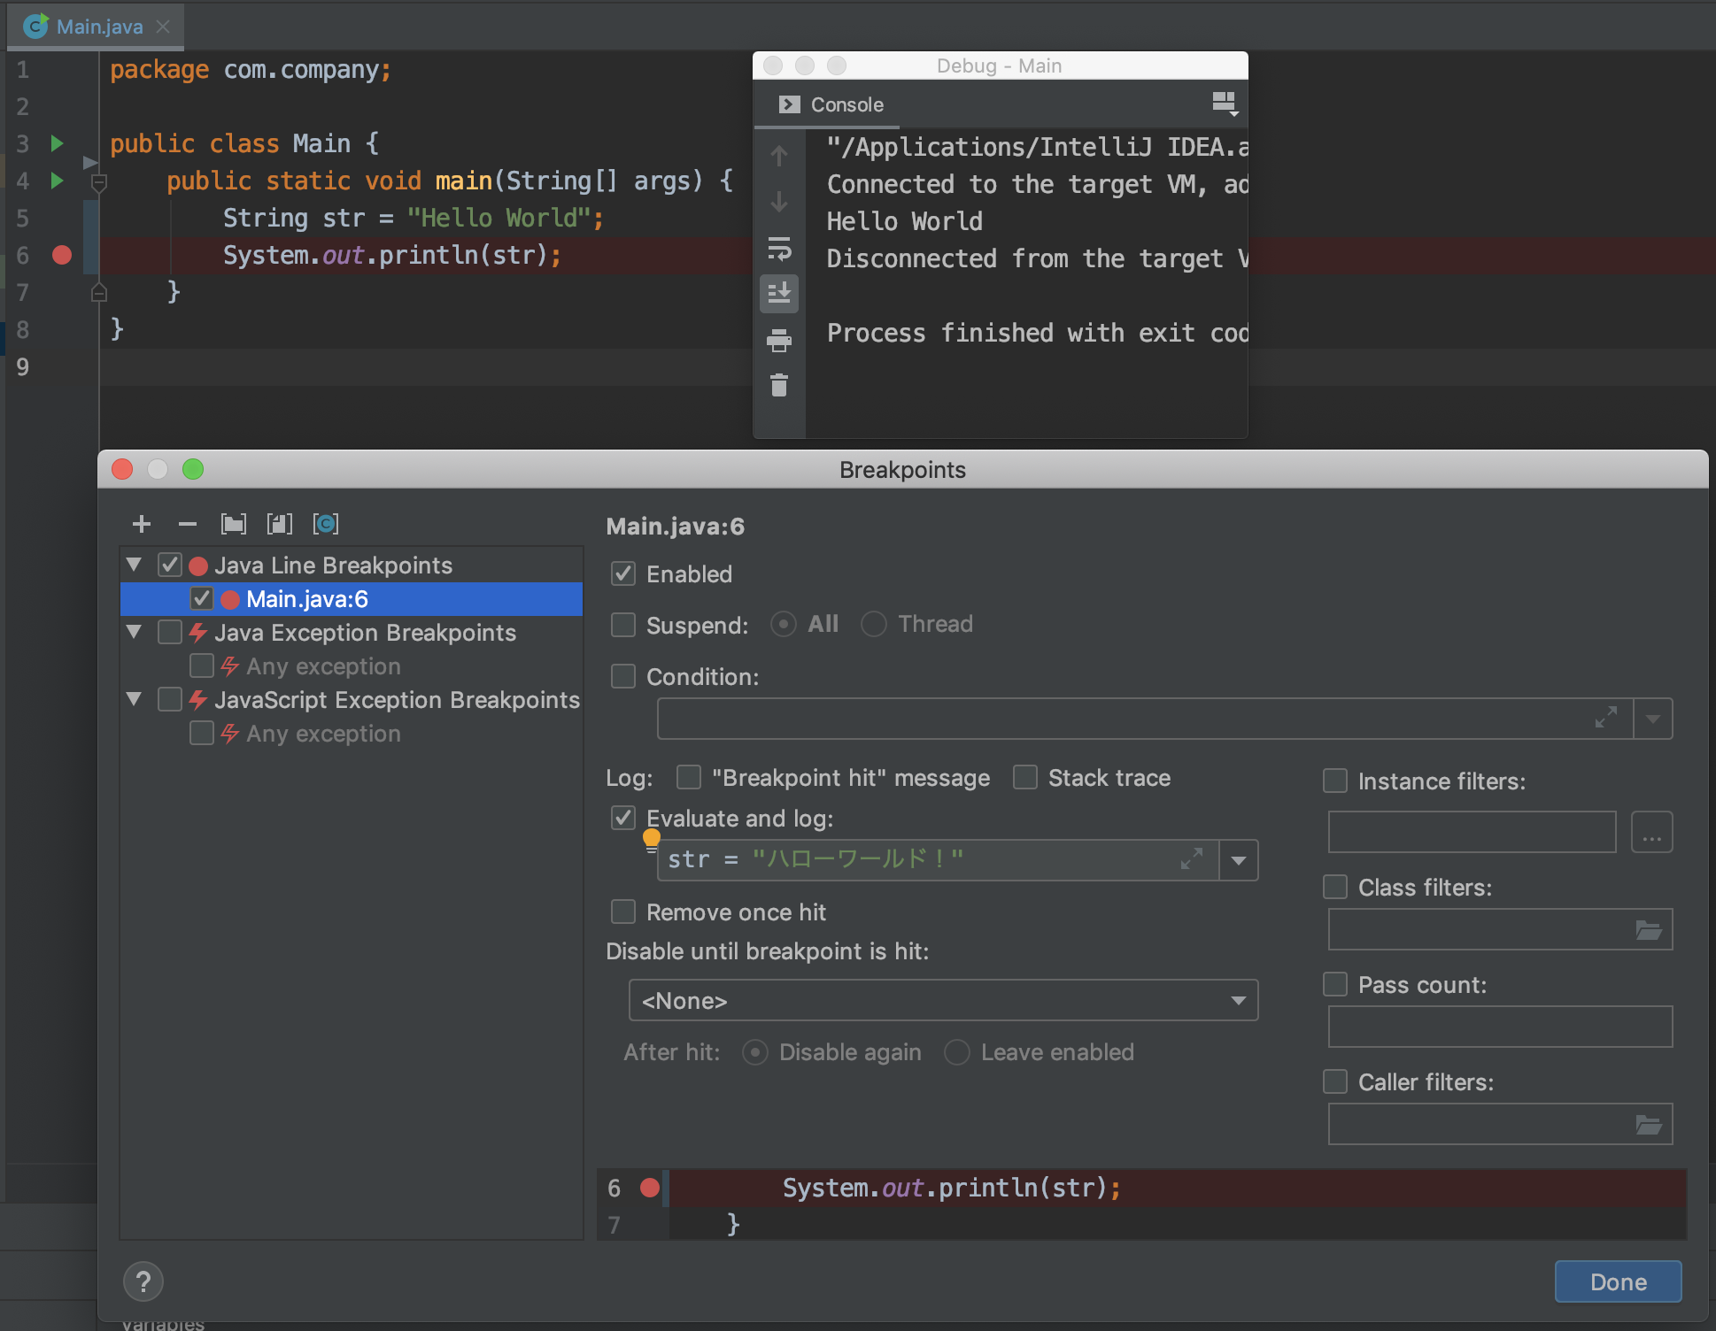The height and width of the screenshot is (1331, 1716).
Task: Toggle JavaScript Exception Breakpoints group checkbox
Action: 170,699
